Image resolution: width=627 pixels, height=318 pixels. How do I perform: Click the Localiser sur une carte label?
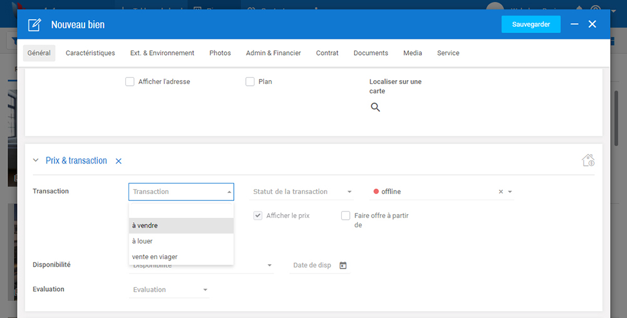[x=396, y=86]
